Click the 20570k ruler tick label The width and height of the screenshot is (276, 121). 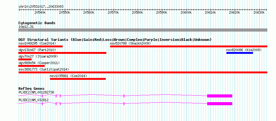[x=113, y=12]
